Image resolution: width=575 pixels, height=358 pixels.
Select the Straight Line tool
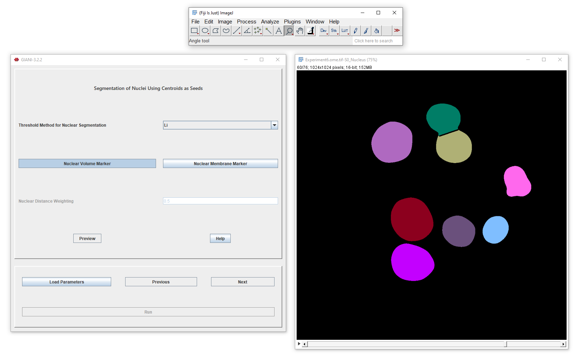(x=237, y=31)
